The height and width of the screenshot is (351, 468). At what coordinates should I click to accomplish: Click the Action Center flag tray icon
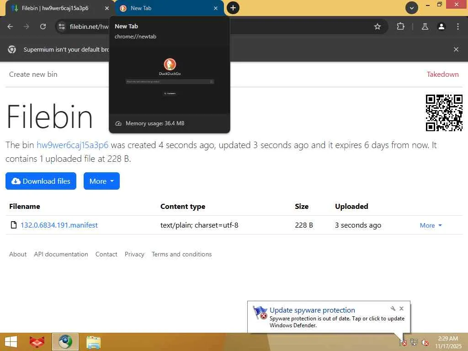pos(403,342)
